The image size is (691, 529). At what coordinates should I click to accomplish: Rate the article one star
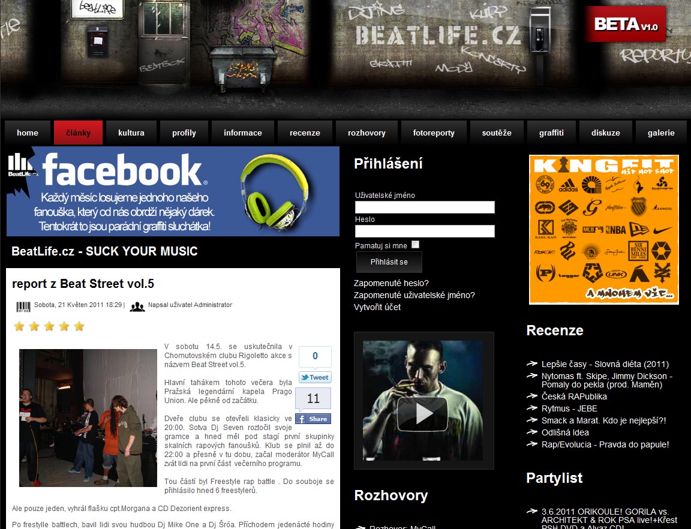19,326
